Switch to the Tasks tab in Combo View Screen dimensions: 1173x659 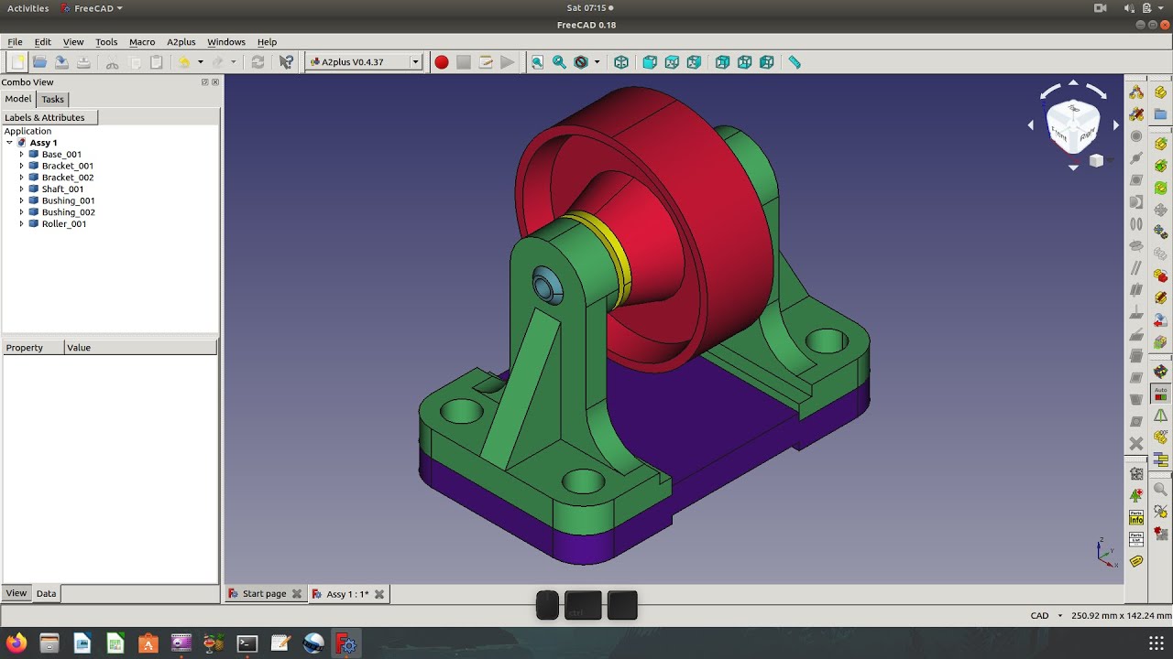(52, 99)
